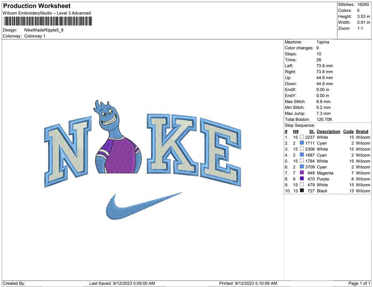Click the Min Stitch value 0.2 mm
This screenshot has width=373, height=287.
click(x=324, y=107)
